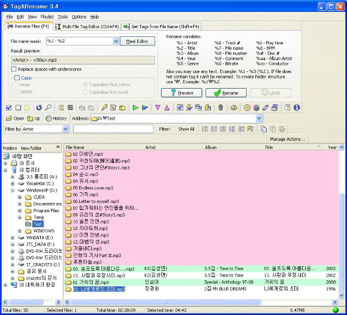The width and height of the screenshot is (347, 315).
Task: Click the Show All button
Action: coord(186,129)
